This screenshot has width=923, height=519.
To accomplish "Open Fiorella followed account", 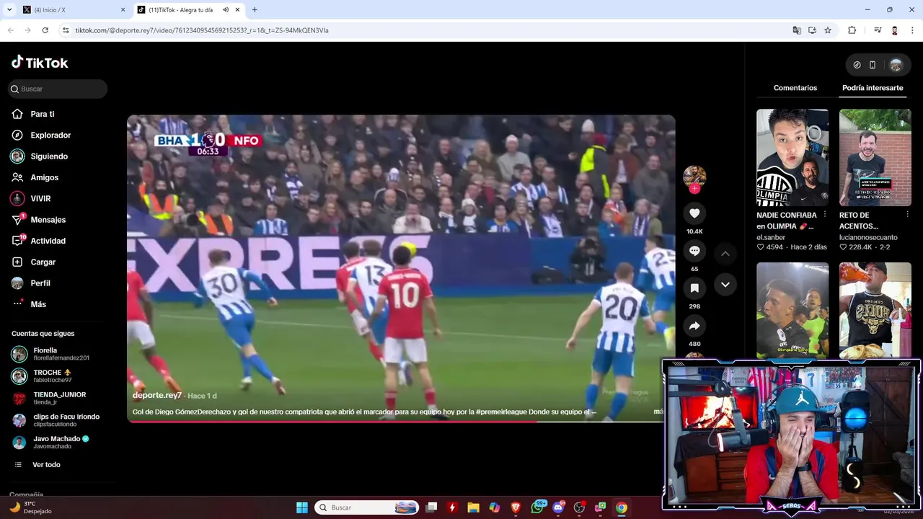I will click(50, 354).
